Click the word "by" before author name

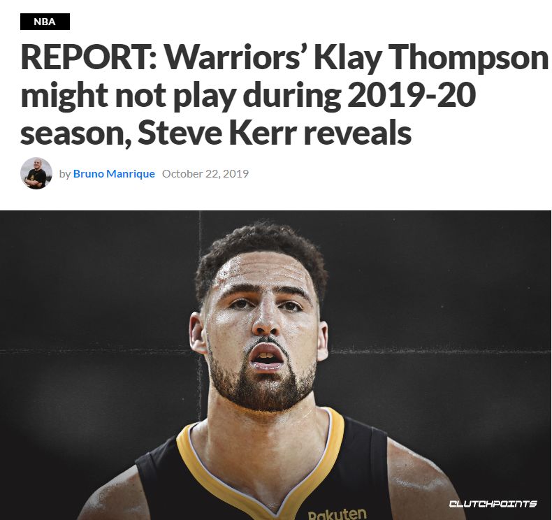(65, 174)
